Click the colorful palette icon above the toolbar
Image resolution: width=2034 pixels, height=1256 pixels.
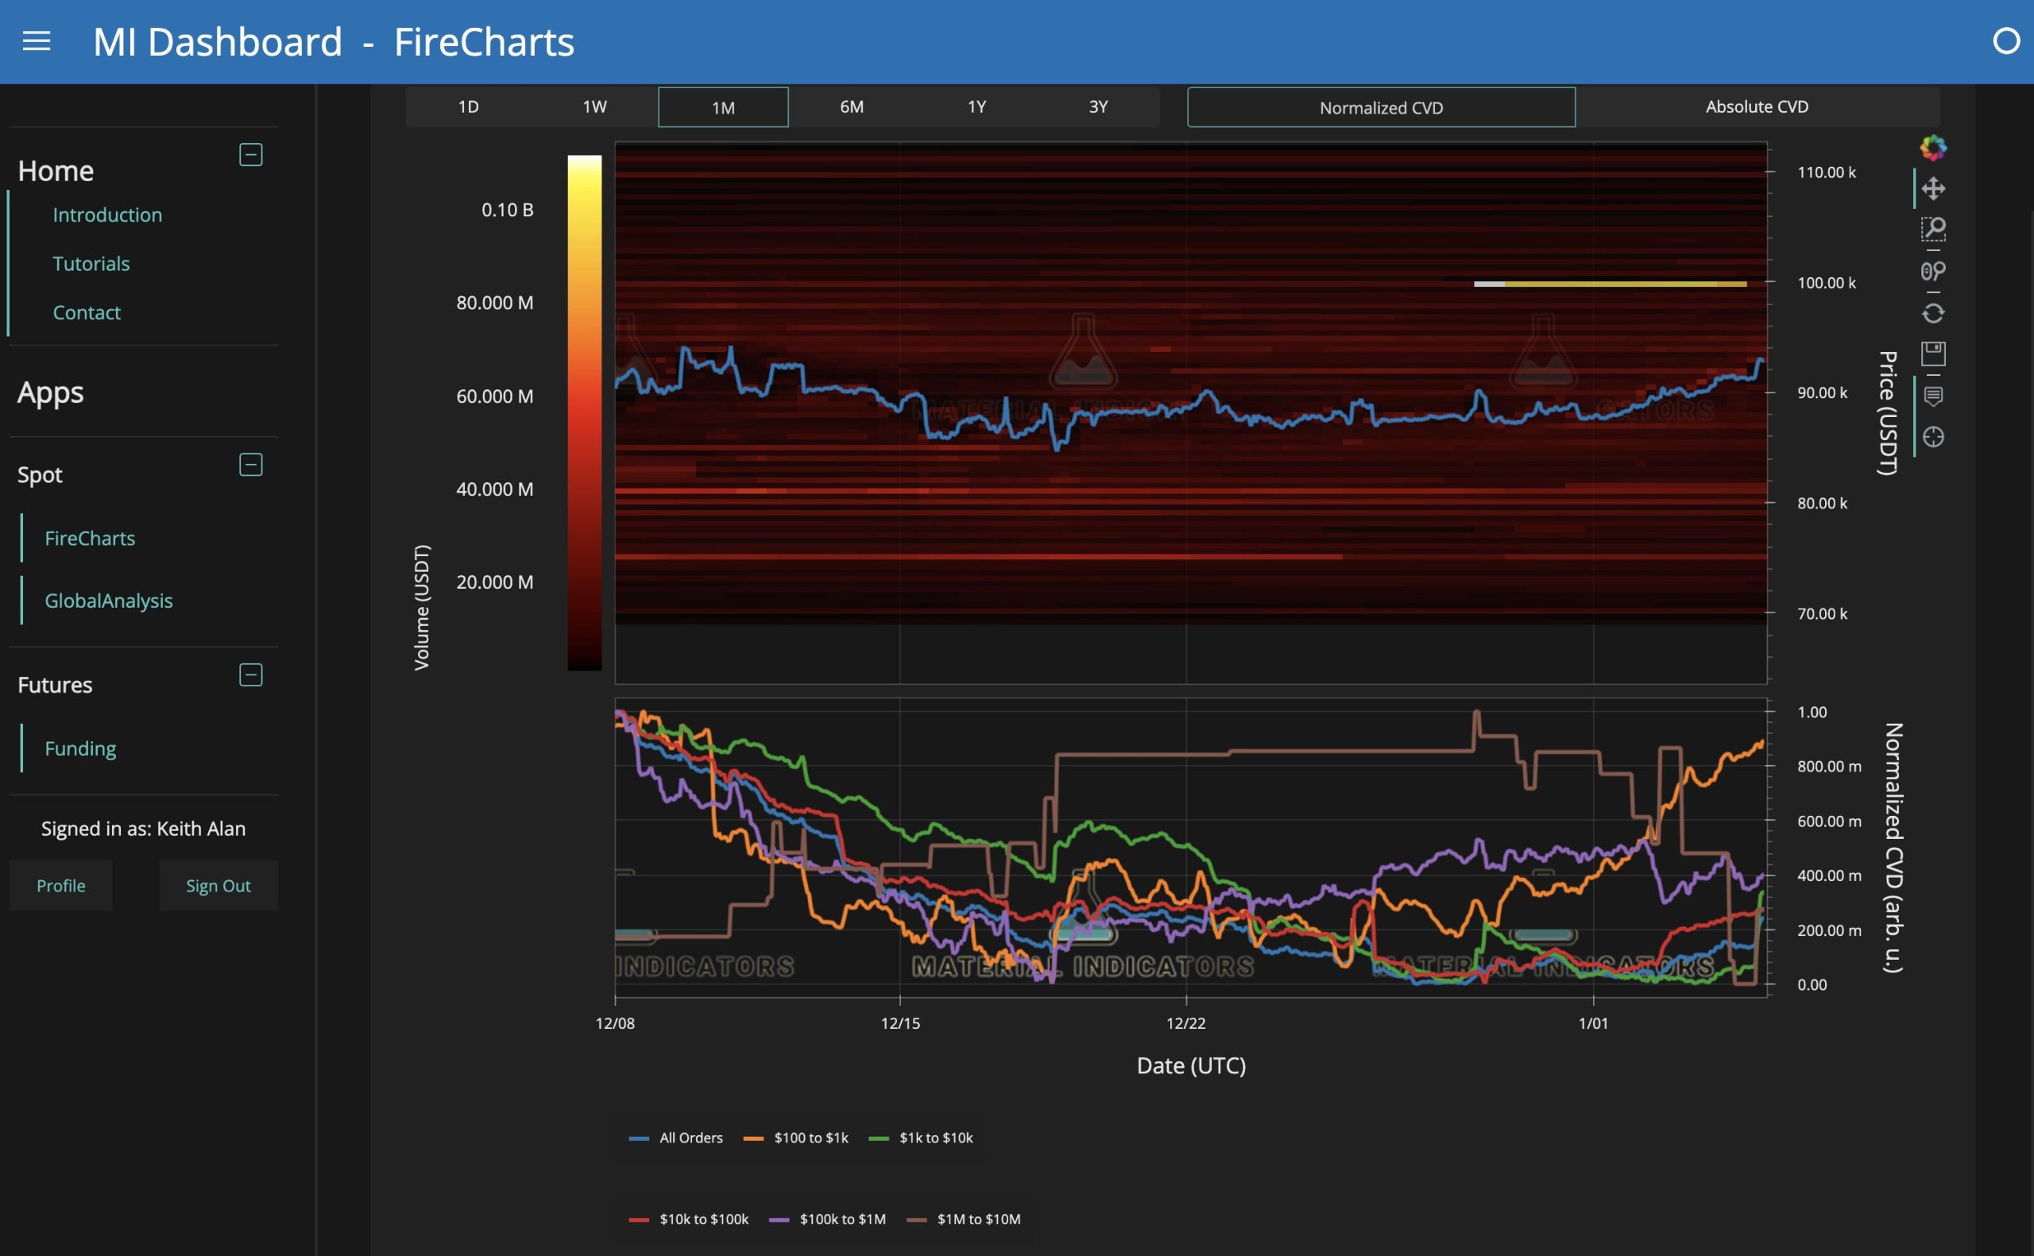1934,148
